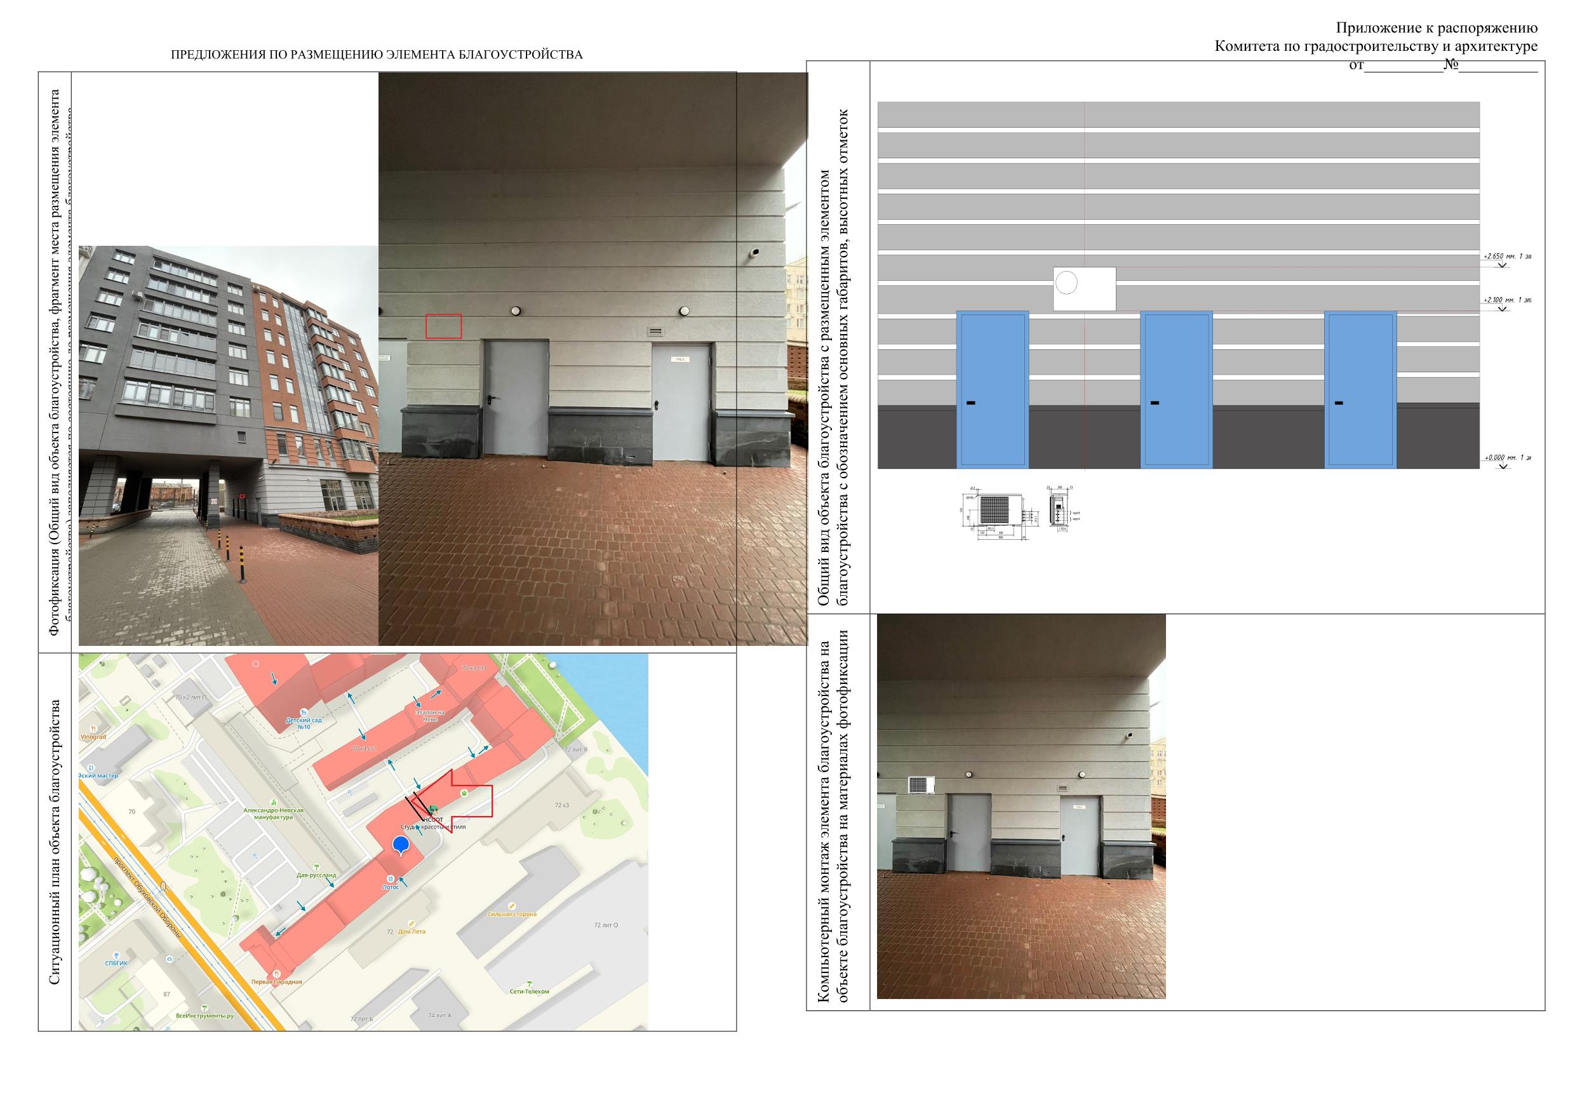Screen dimensions: 1575x1114
Task: Click the СПбГИК marker on the map
Action: pyautogui.click(x=116, y=959)
